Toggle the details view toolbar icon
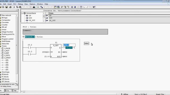The width and height of the screenshot is (170, 95). click(58, 7)
